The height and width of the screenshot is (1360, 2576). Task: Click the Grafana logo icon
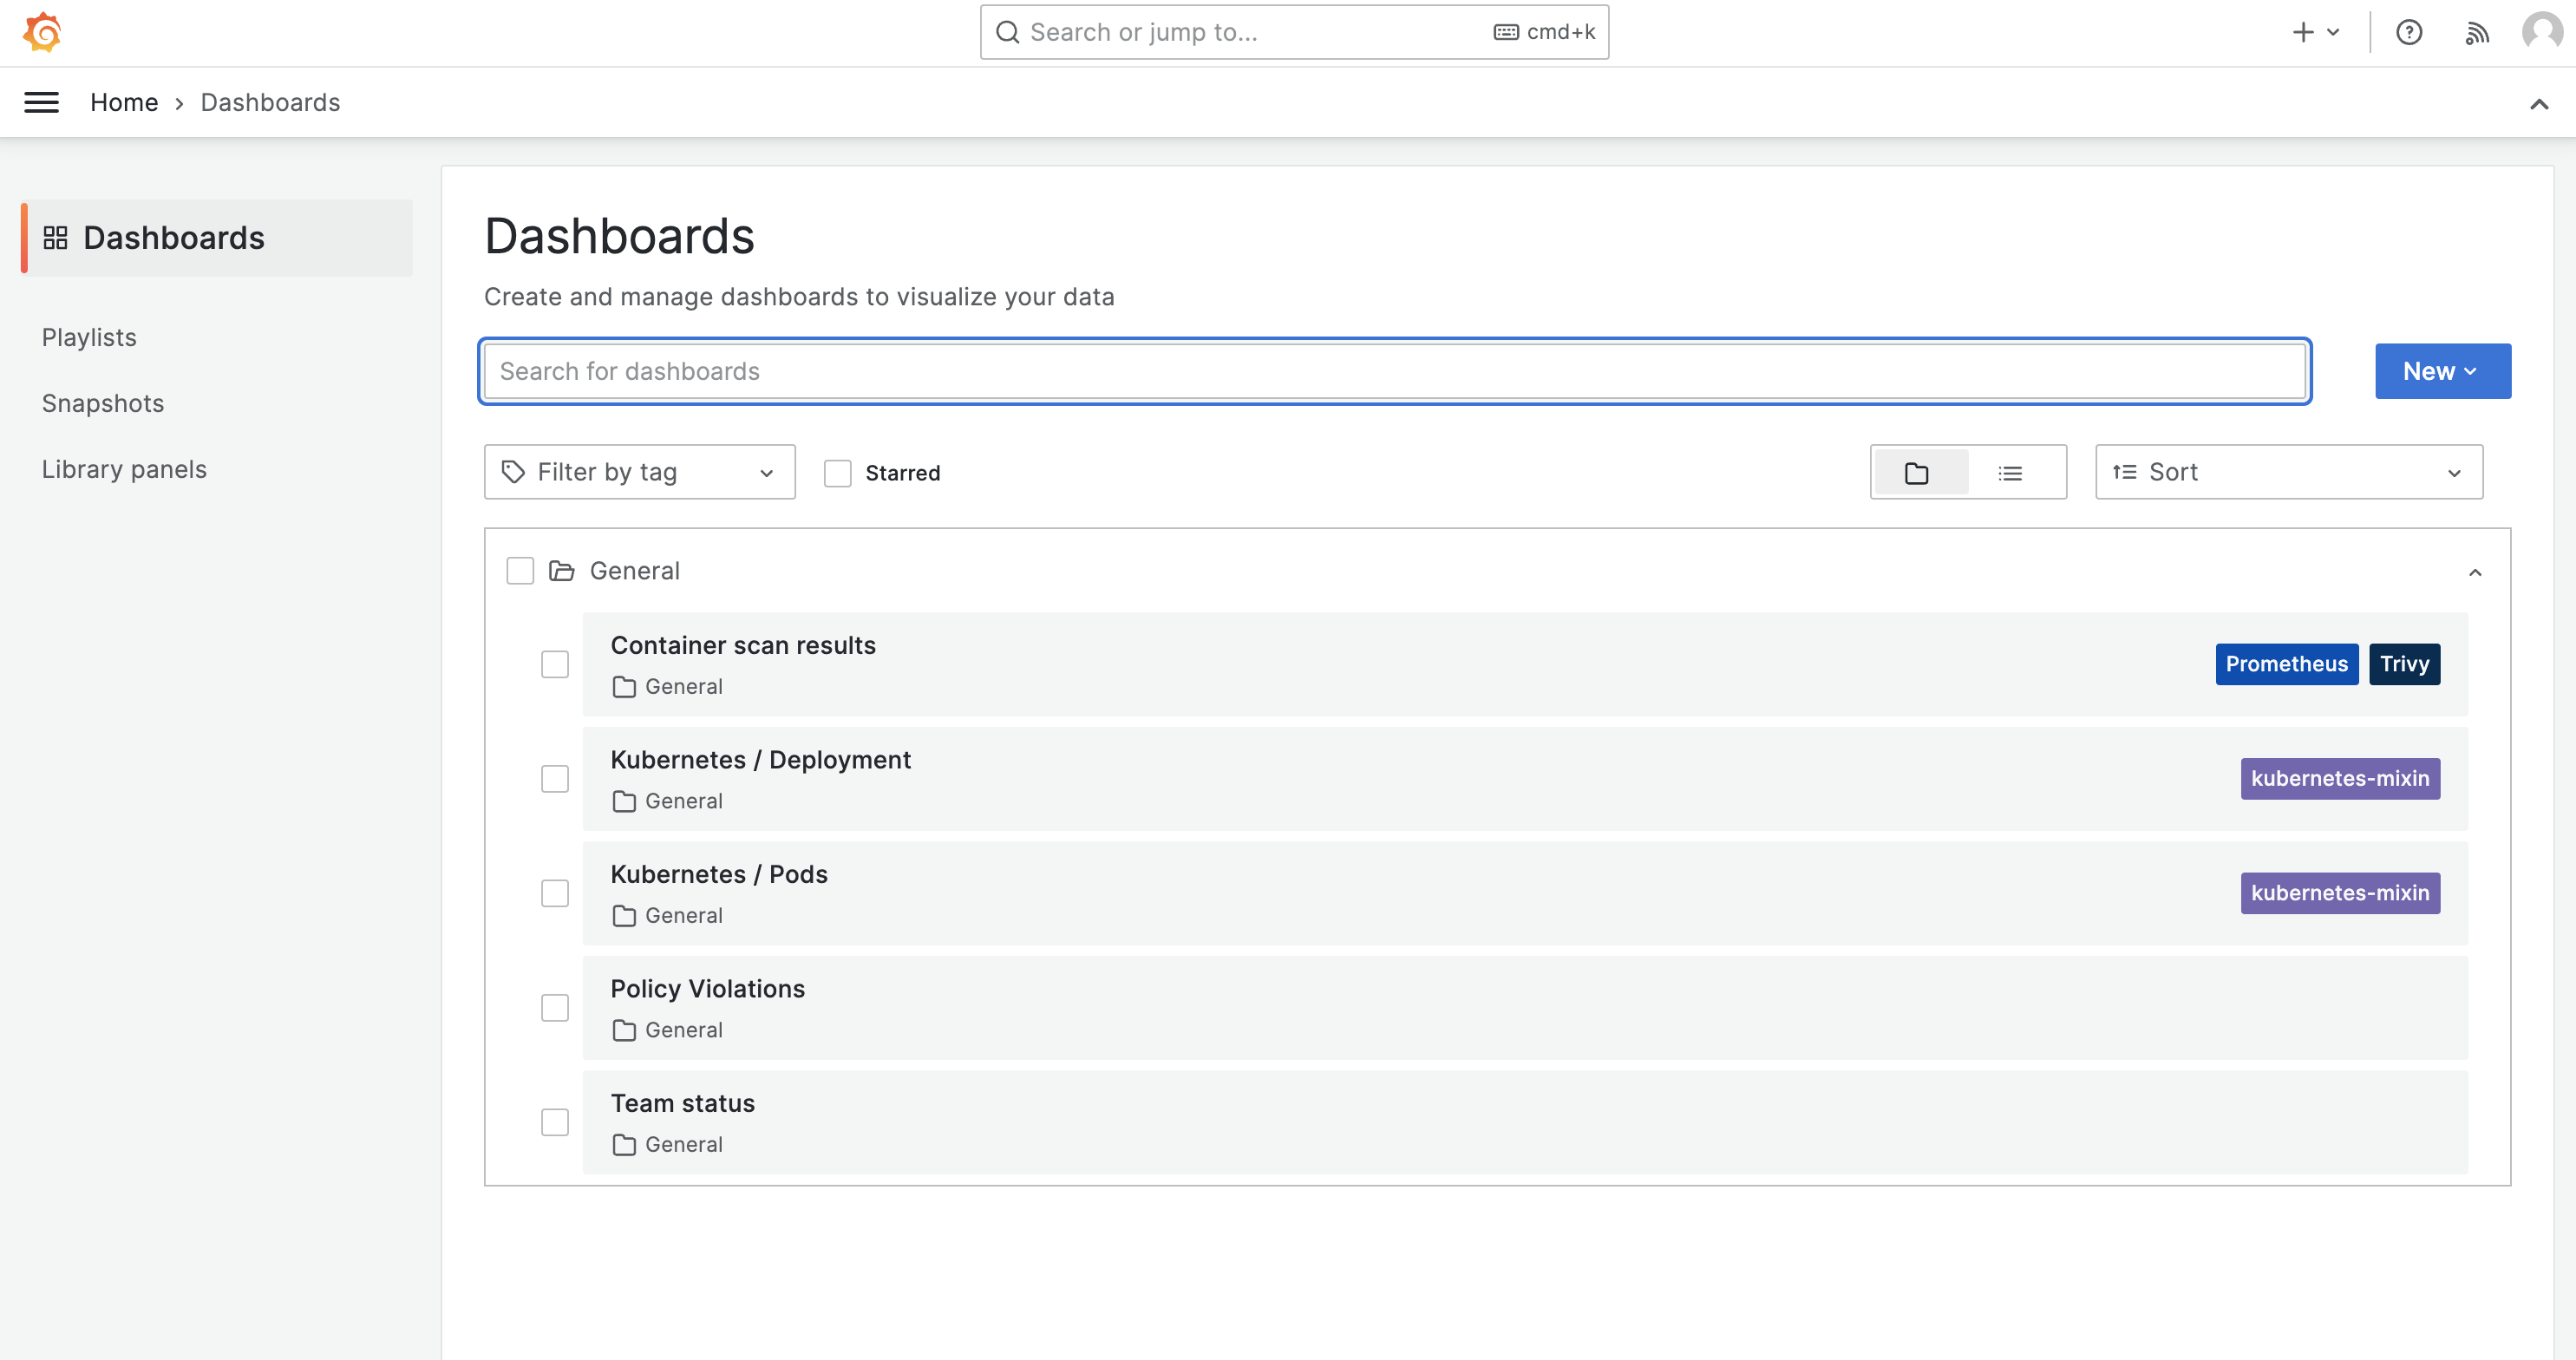pos(42,32)
